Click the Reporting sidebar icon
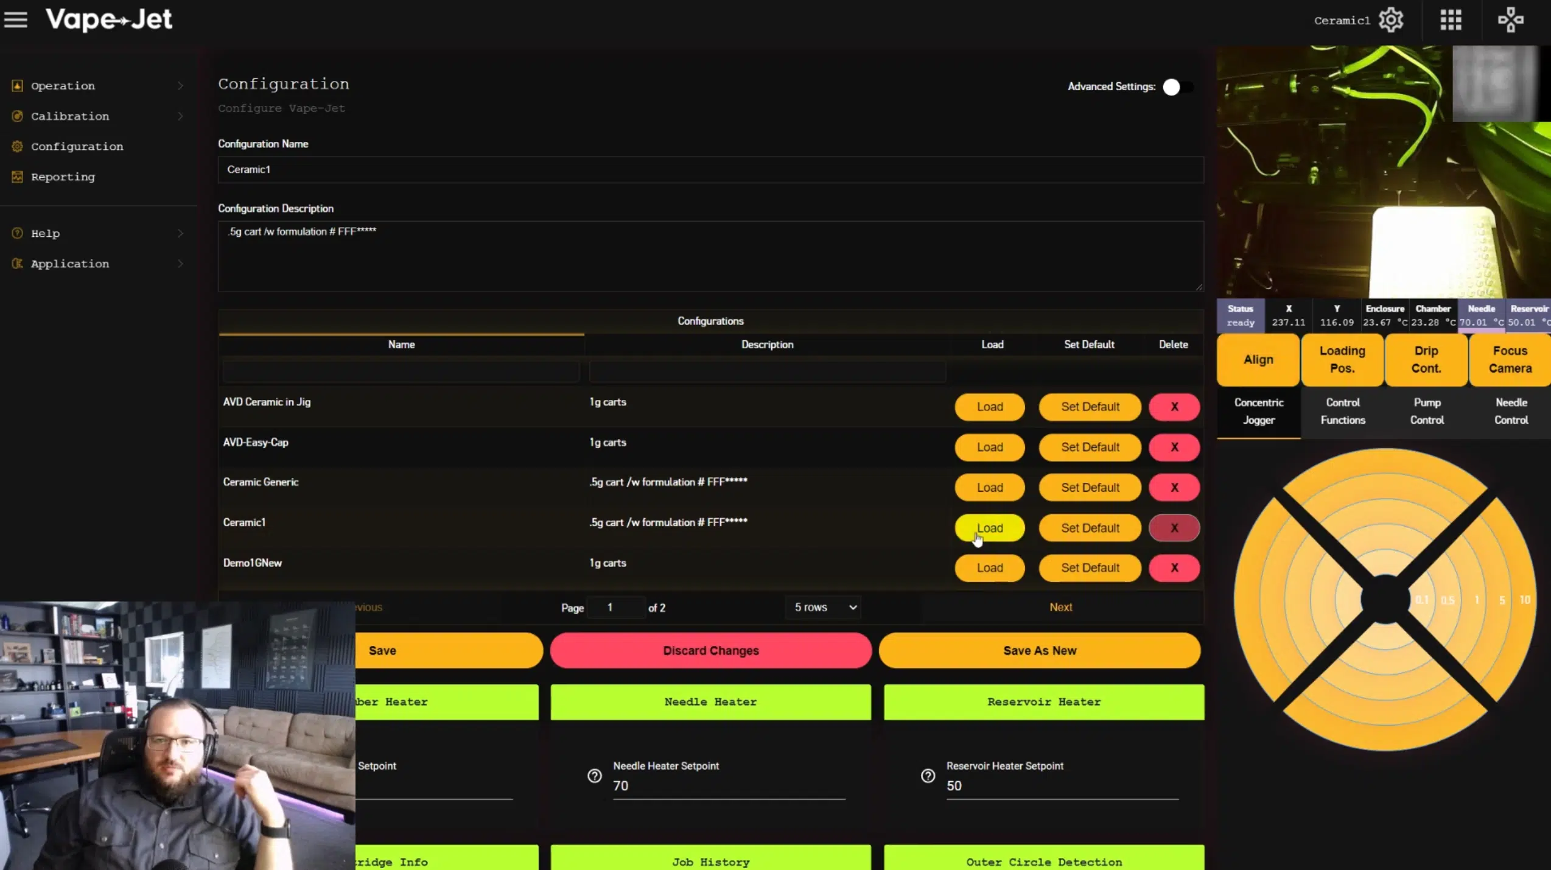This screenshot has height=870, width=1551. click(x=17, y=177)
